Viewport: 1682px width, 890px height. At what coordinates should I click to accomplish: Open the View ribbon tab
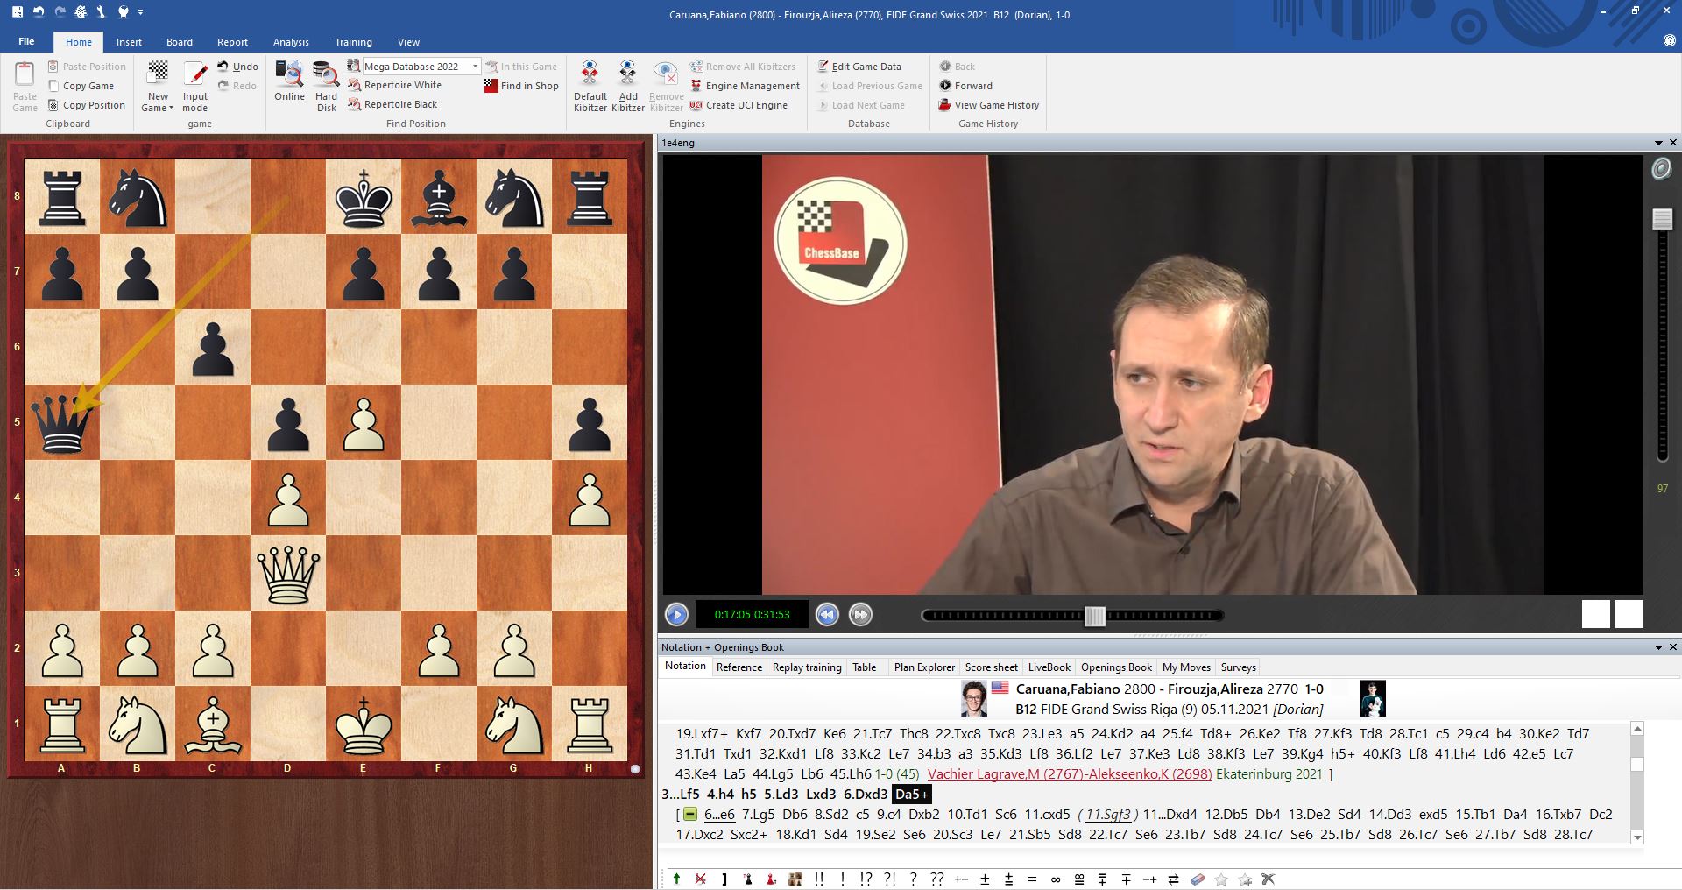[408, 42]
